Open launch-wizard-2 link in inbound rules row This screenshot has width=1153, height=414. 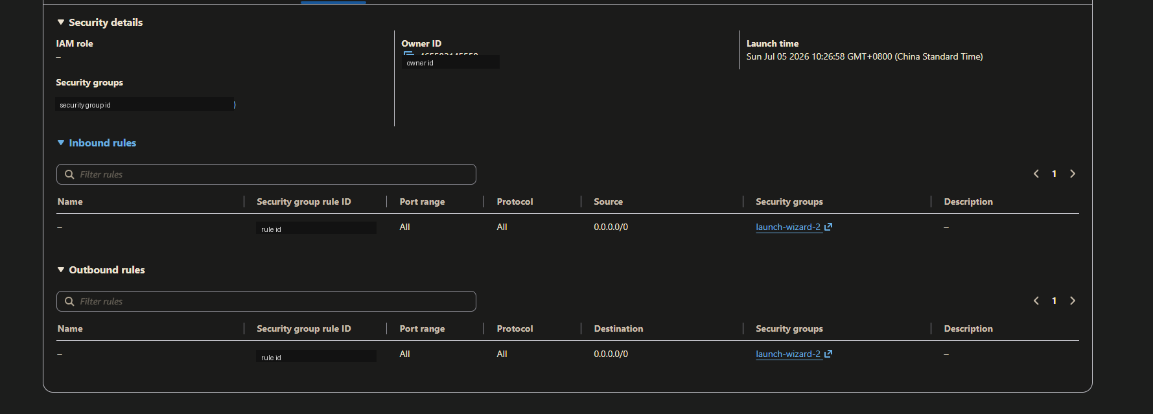(x=788, y=227)
